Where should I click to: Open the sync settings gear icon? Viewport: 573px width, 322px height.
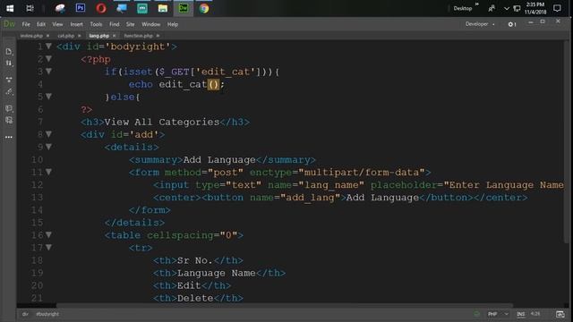pyautogui.click(x=511, y=24)
